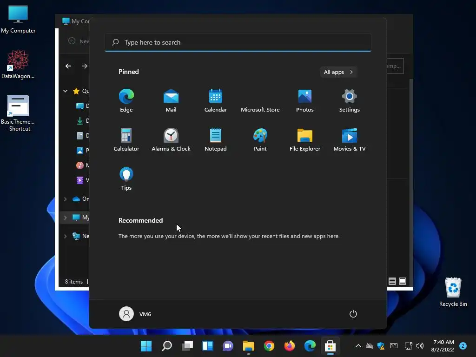Select BasicTheme shortcut on desktop

tap(18, 113)
